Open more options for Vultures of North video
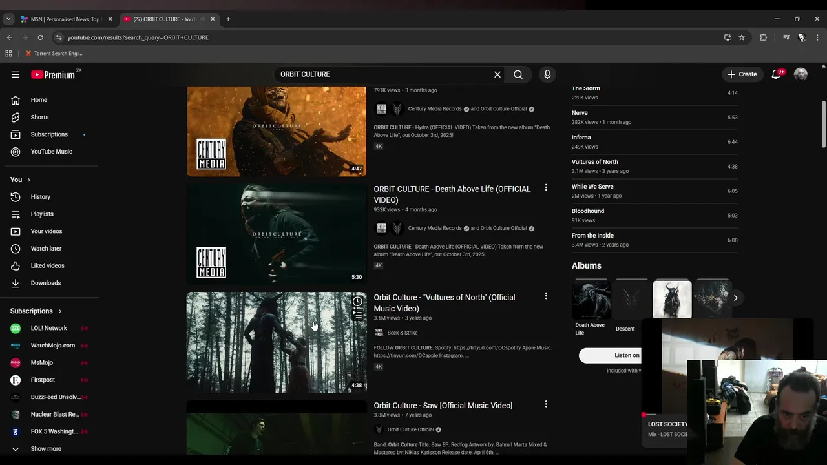Image resolution: width=827 pixels, height=465 pixels. pos(546,296)
